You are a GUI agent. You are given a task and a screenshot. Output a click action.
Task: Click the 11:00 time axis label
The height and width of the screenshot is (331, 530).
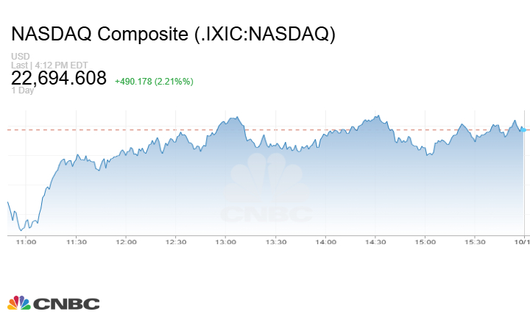[26, 241]
